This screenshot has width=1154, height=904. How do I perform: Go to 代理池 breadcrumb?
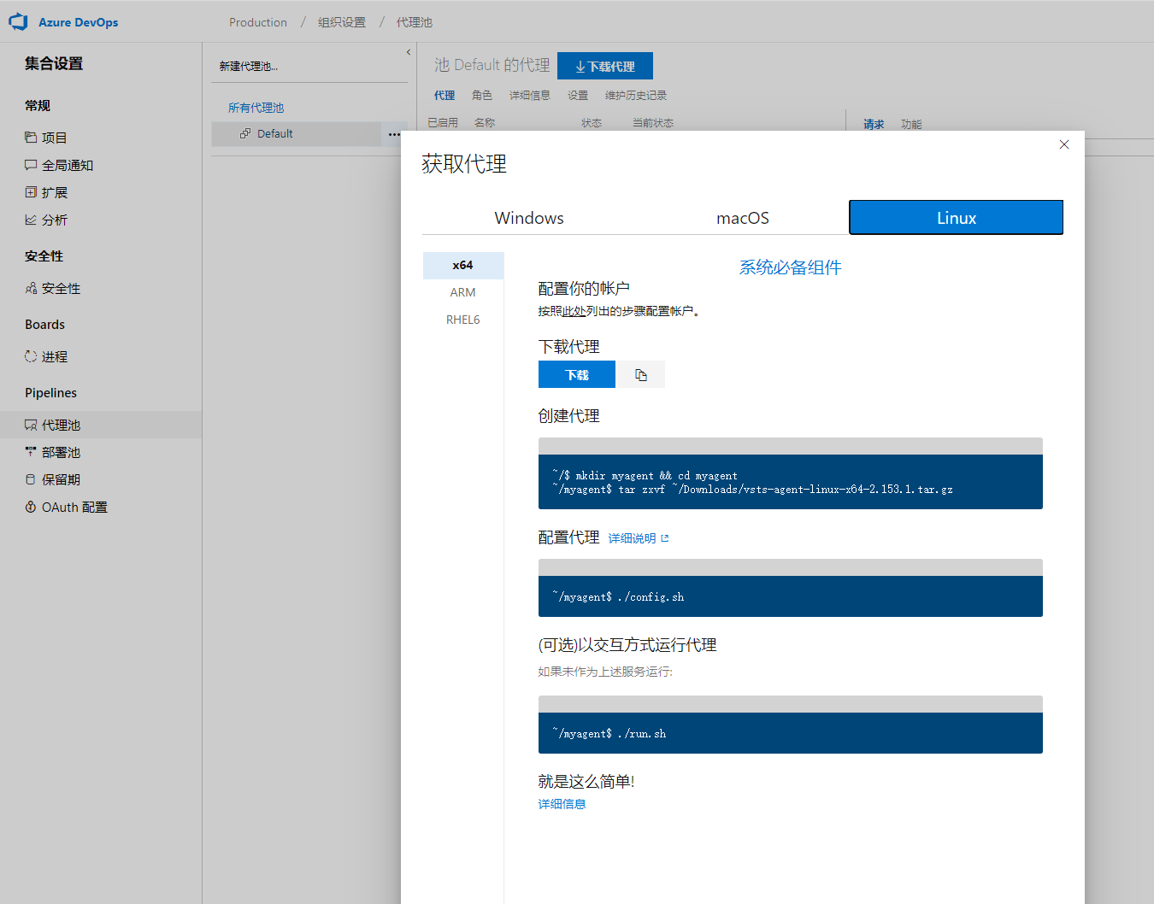click(x=415, y=22)
